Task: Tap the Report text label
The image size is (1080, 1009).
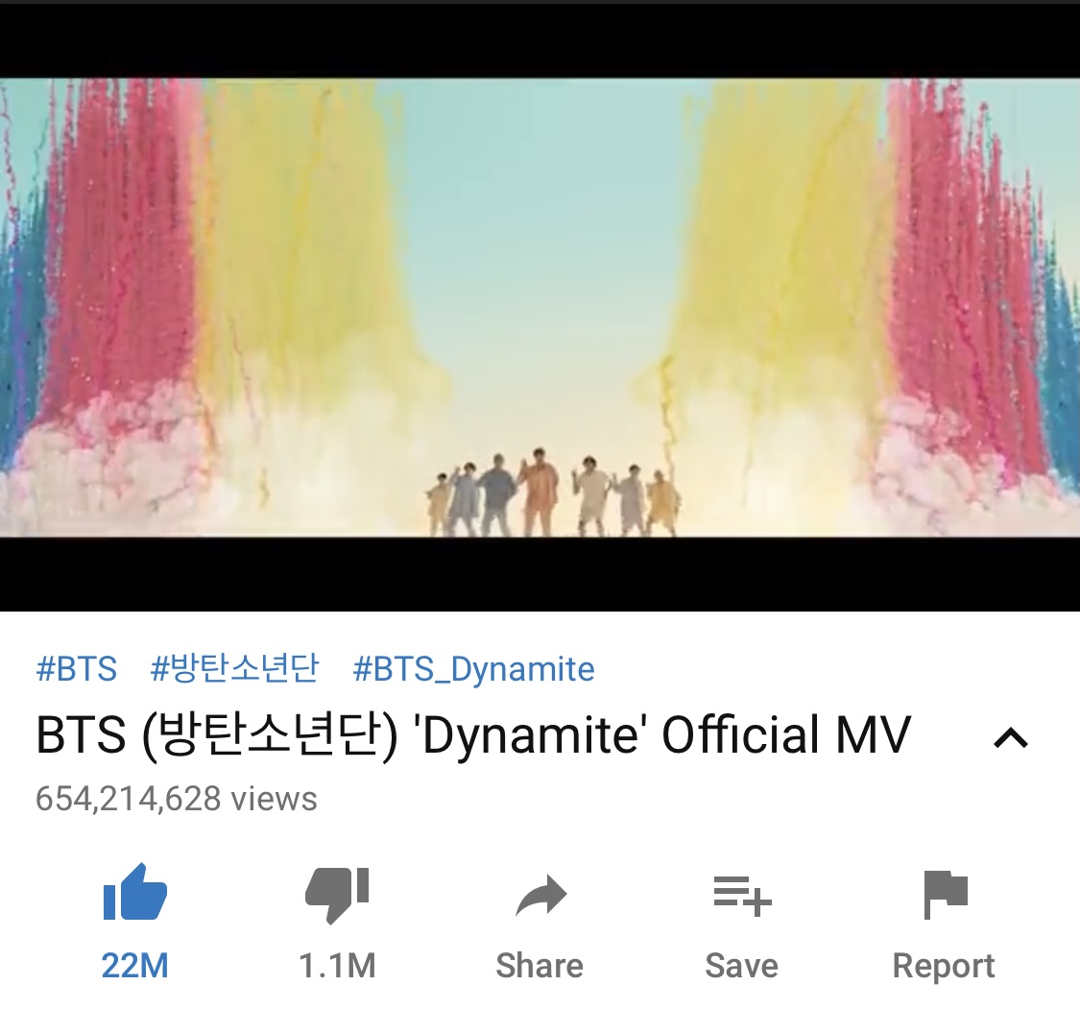Action: pyautogui.click(x=944, y=967)
